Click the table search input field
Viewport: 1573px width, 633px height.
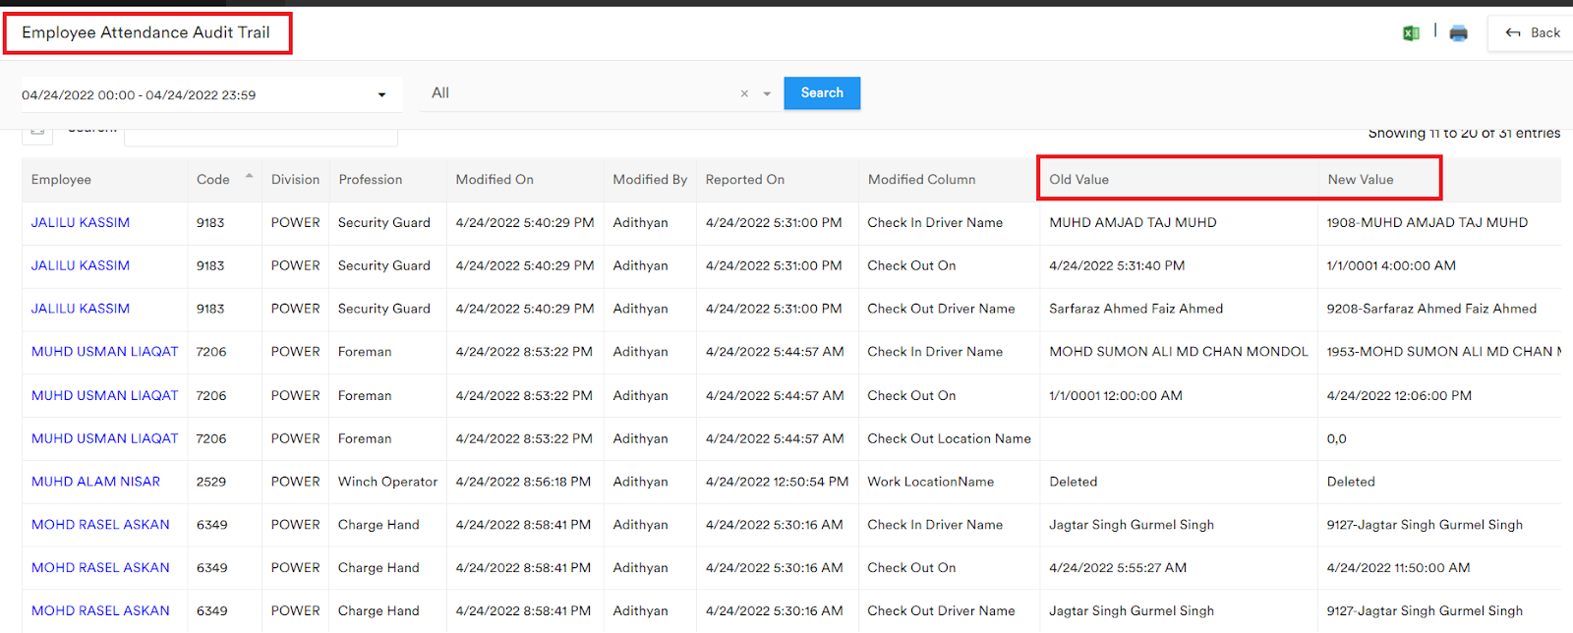tap(261, 137)
